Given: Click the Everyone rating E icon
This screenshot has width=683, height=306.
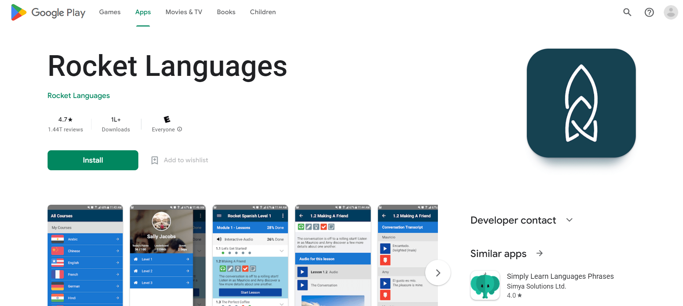Looking at the screenshot, I should tap(167, 119).
